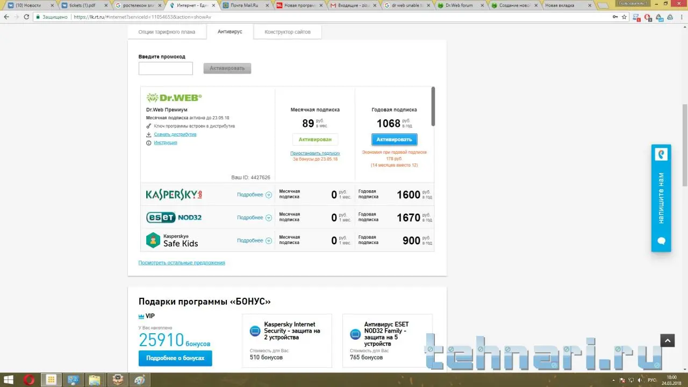Image resolution: width=688 pixels, height=387 pixels.
Task: Open Посмотреть остальные предложения link
Action: point(182,263)
